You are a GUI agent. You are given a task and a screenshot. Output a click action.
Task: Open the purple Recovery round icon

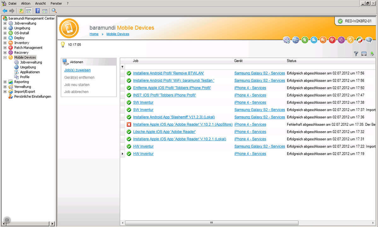click(341, 40)
